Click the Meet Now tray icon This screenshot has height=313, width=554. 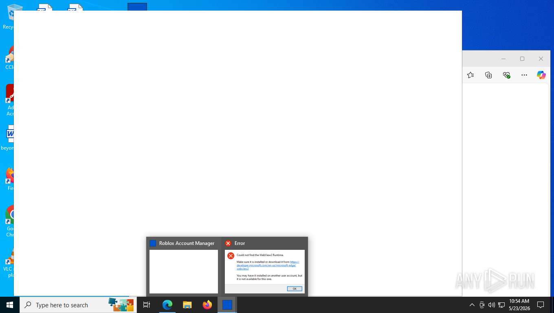coord(482,305)
